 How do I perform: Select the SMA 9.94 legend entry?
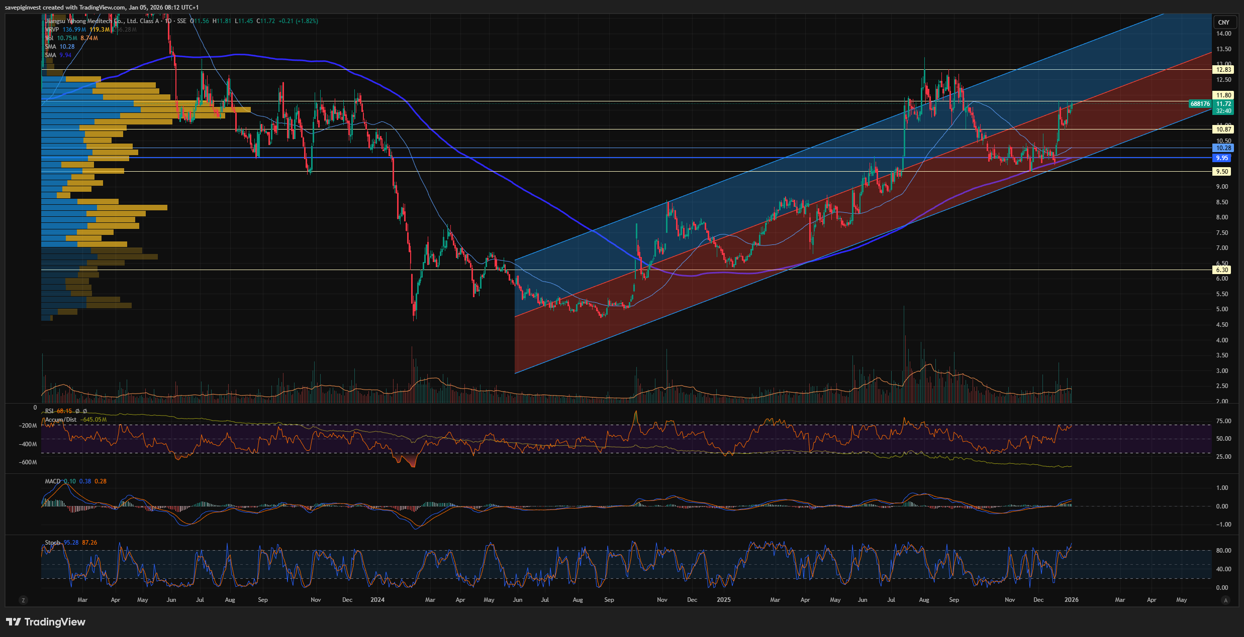click(x=58, y=55)
